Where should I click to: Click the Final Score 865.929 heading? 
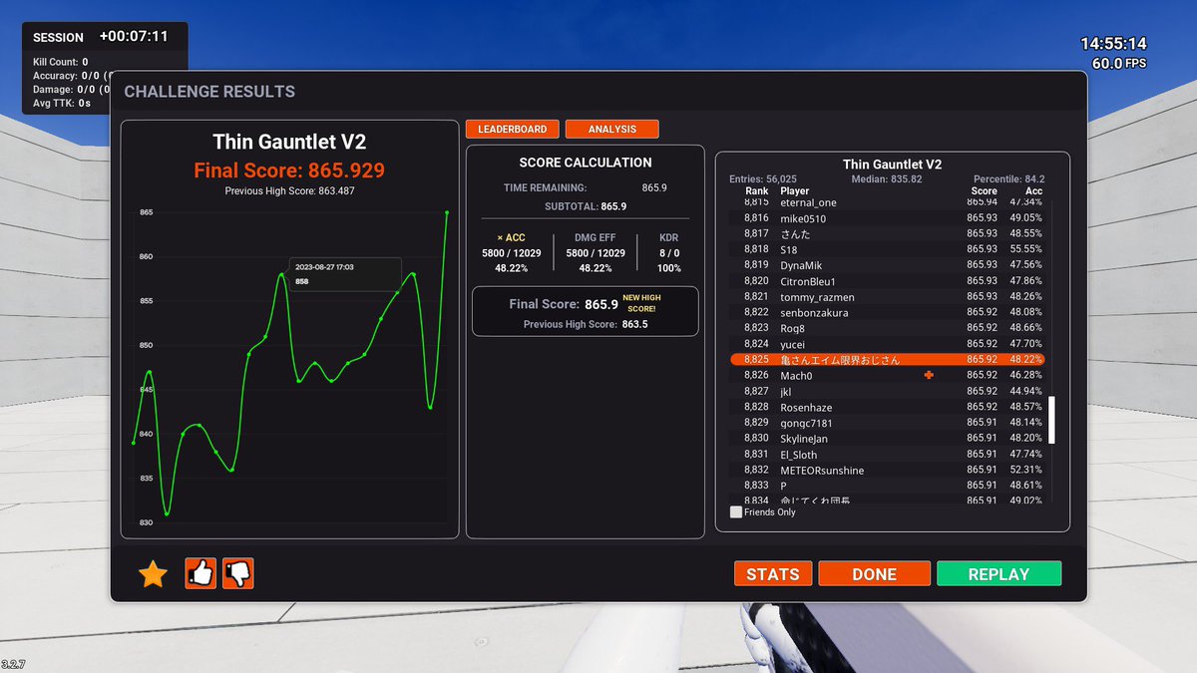point(289,169)
